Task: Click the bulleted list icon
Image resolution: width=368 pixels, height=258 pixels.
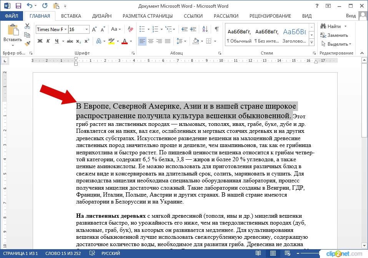Action: (142, 29)
